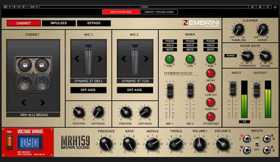Screen dimensions: 280x162
Task: Click the minus icon in top toolbar
Action: (10, 7)
